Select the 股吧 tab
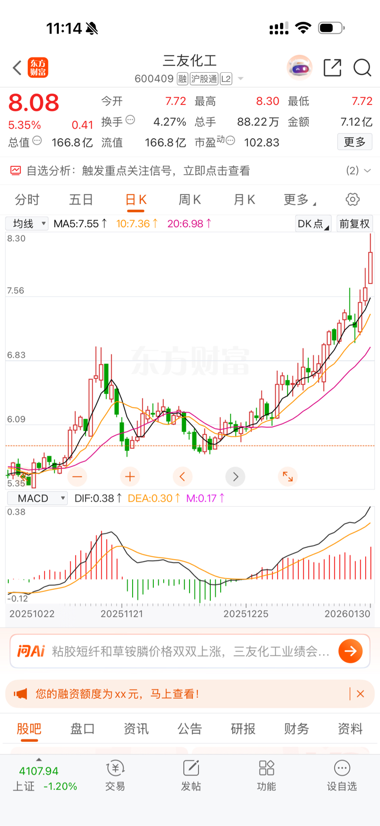Viewport: 380px width, 826px height. 29,729
